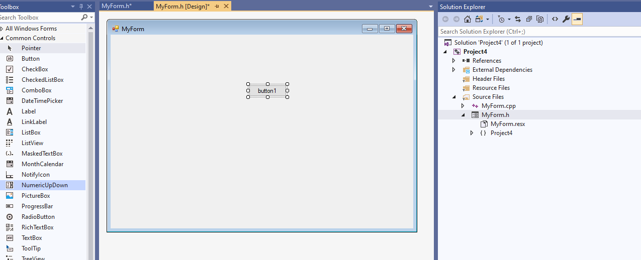Click the Search Solution Explorer field

coord(538,32)
